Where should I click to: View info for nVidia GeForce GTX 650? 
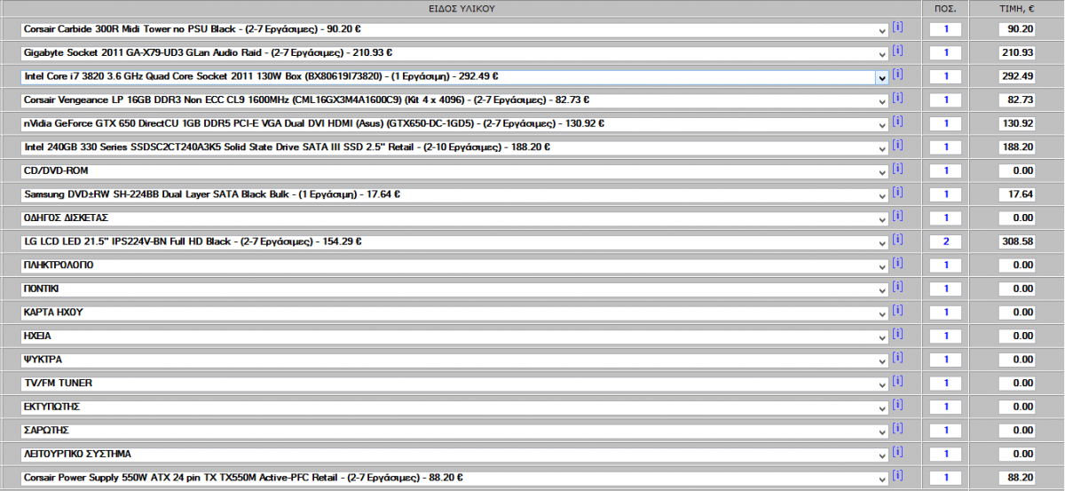pos(897,122)
